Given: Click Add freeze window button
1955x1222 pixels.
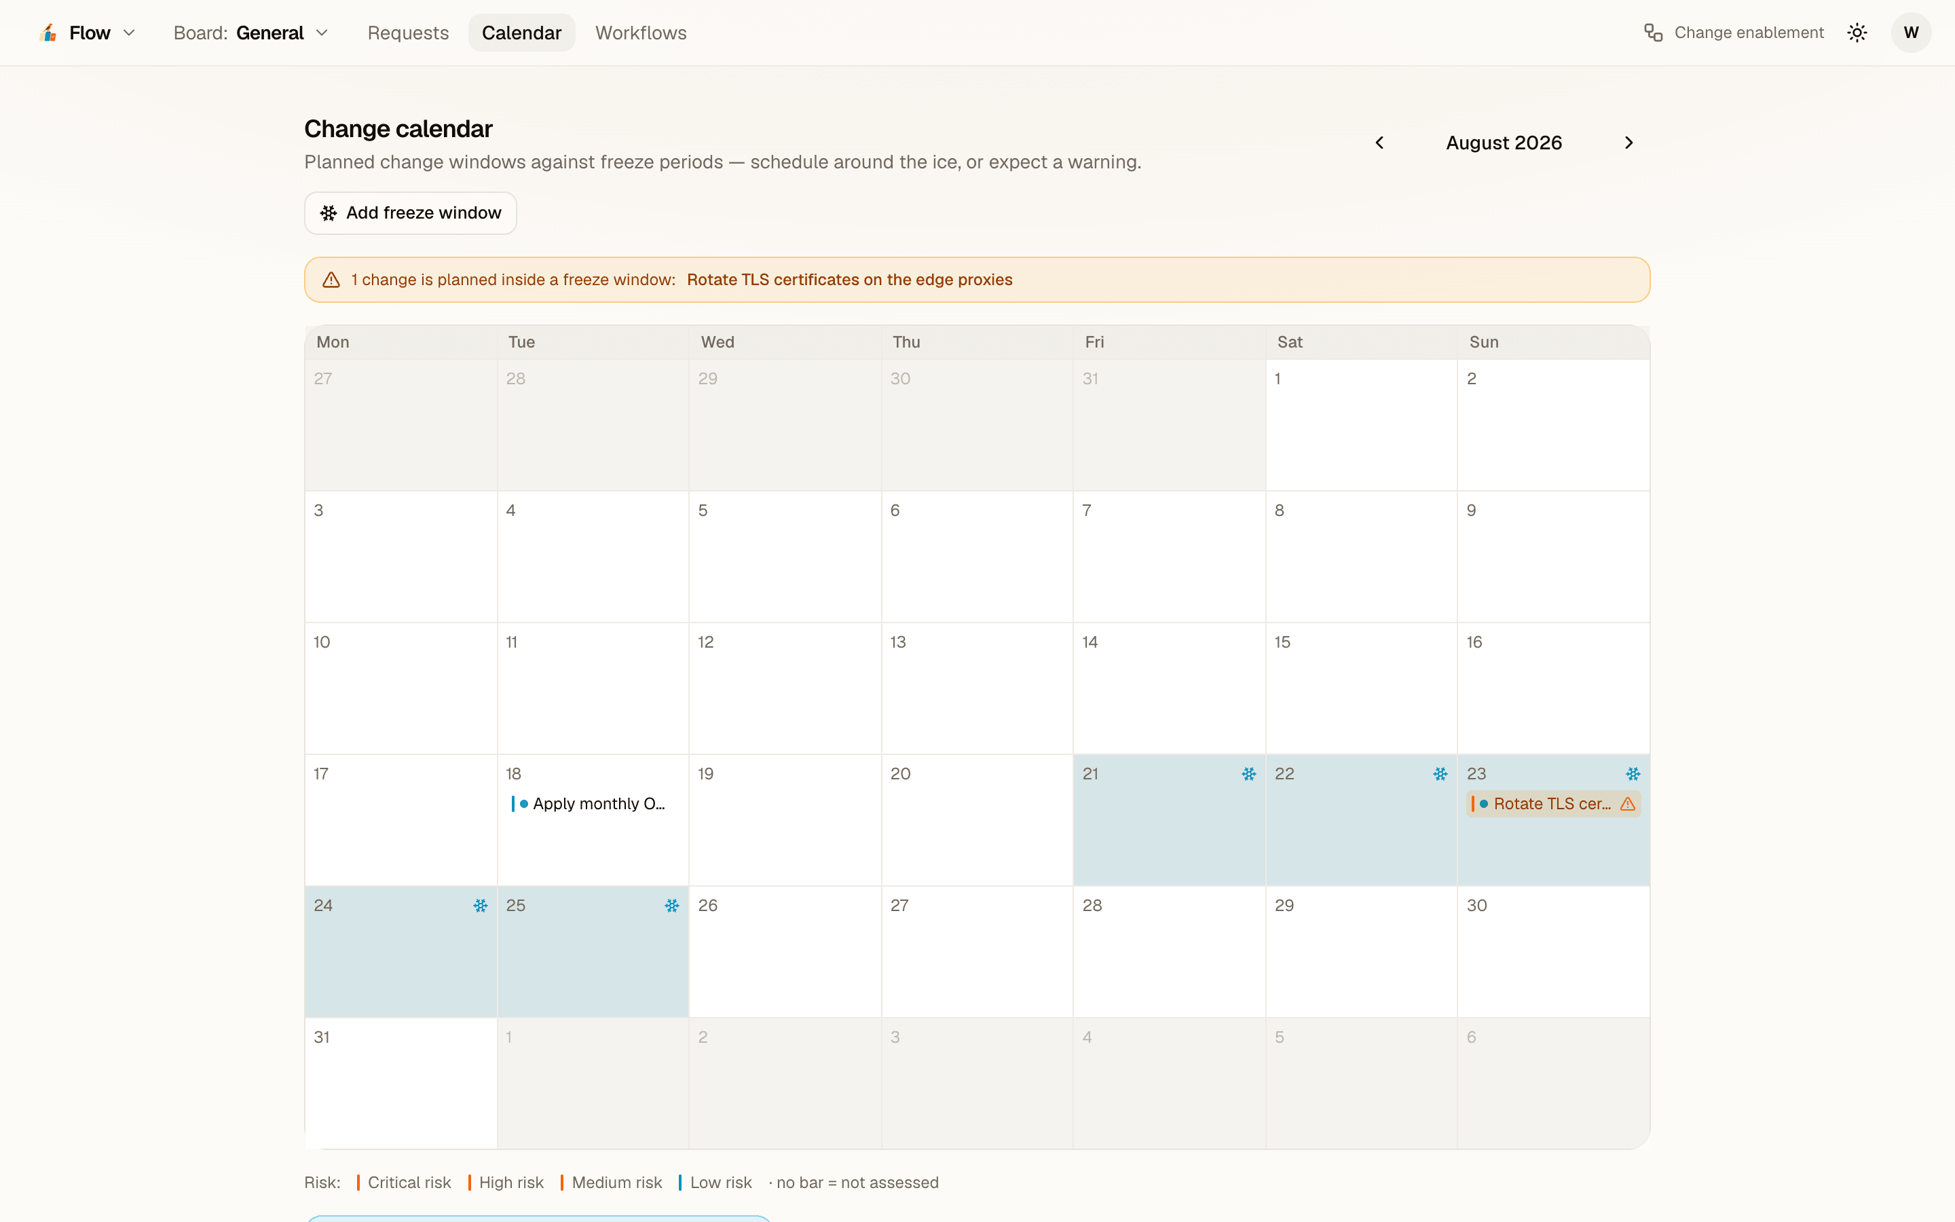Looking at the screenshot, I should (411, 213).
